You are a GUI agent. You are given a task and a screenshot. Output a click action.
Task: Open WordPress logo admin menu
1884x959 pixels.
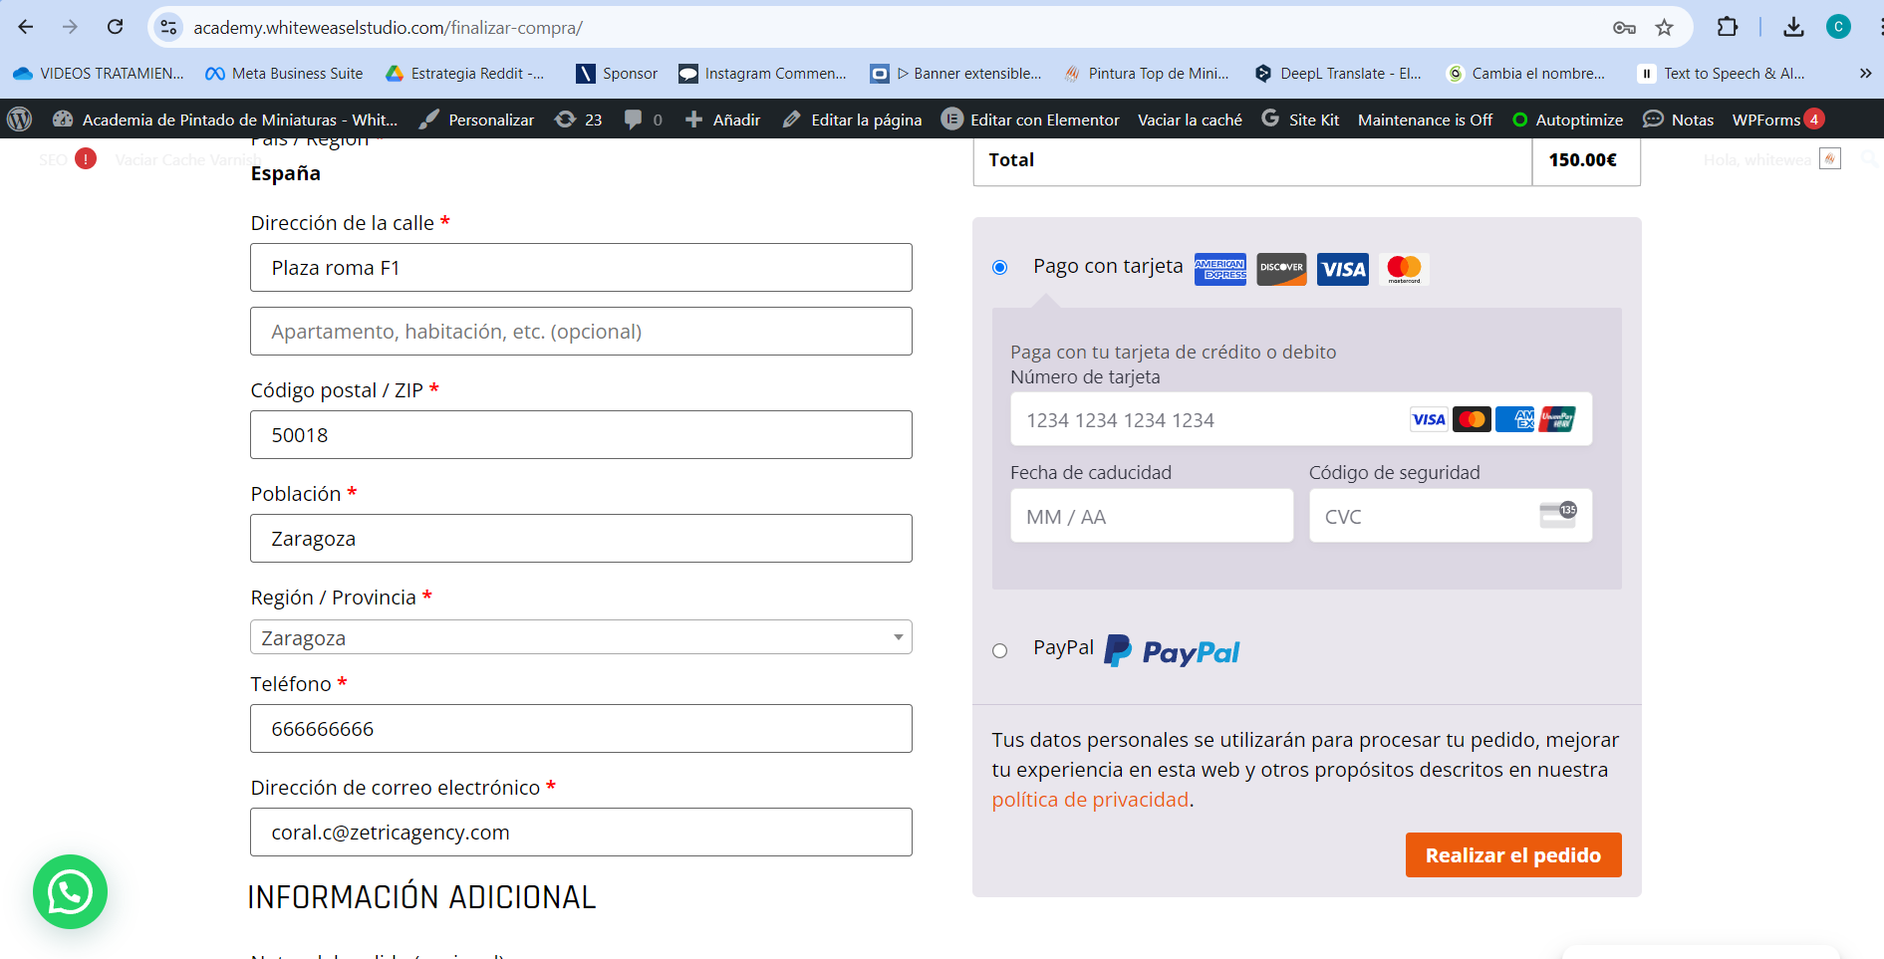[20, 120]
